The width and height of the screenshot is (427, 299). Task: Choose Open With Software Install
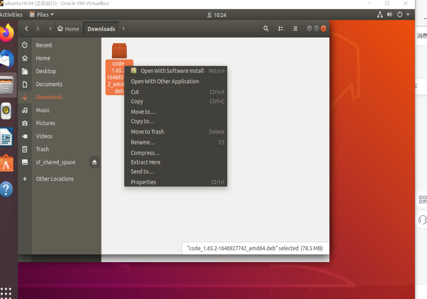[172, 70]
